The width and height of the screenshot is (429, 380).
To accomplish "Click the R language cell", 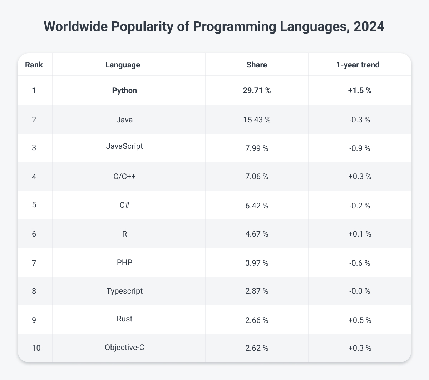I will click(x=124, y=234).
